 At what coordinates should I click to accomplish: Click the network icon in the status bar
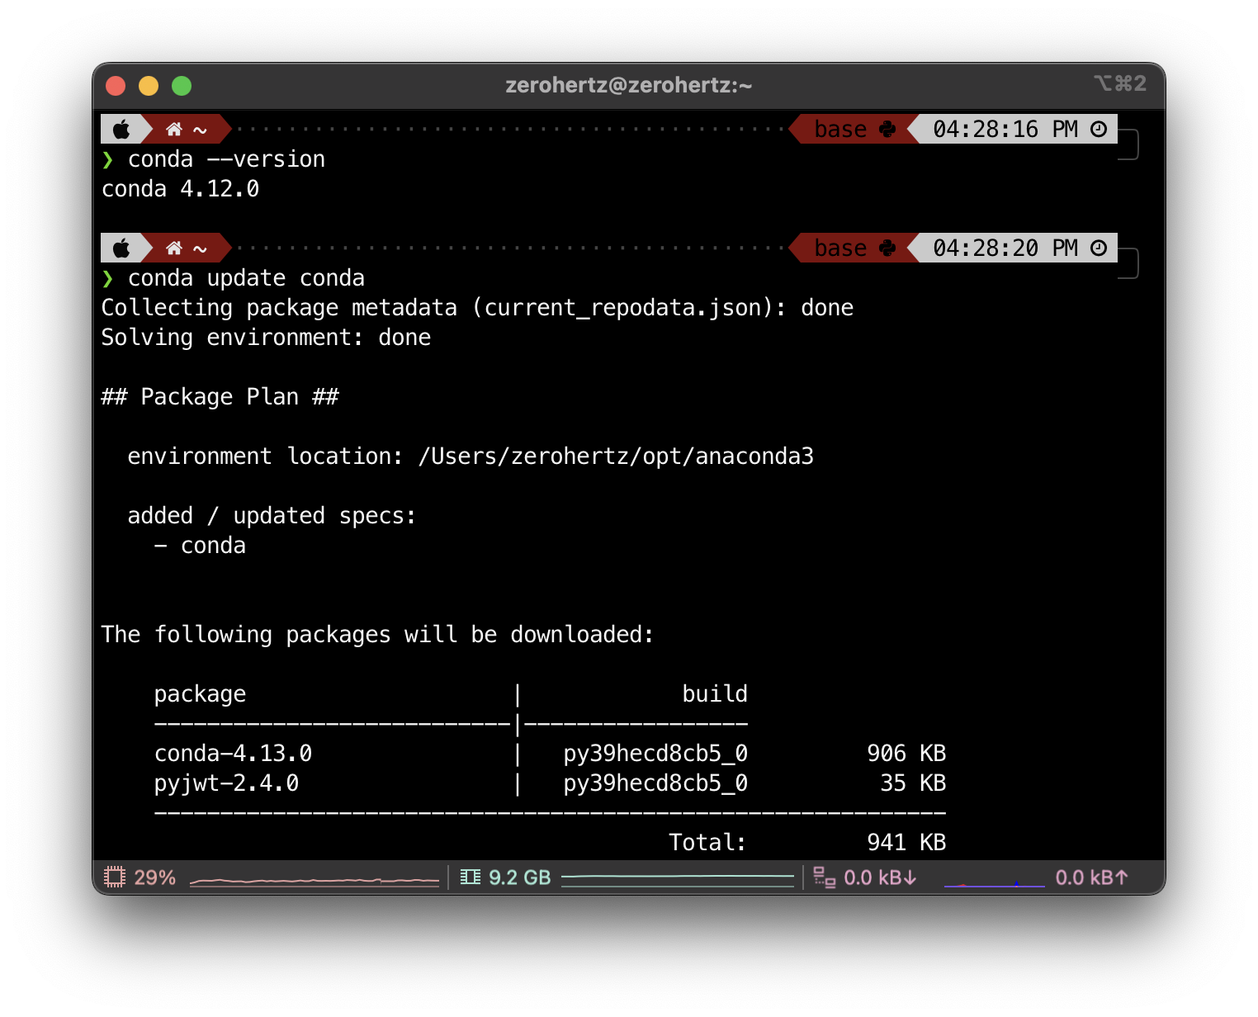click(824, 877)
